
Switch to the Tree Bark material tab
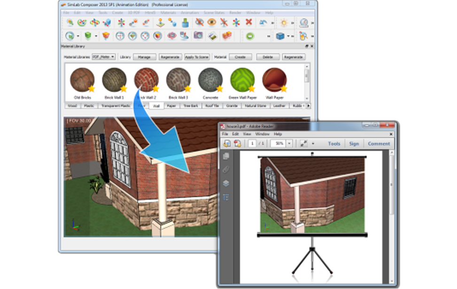click(x=191, y=106)
